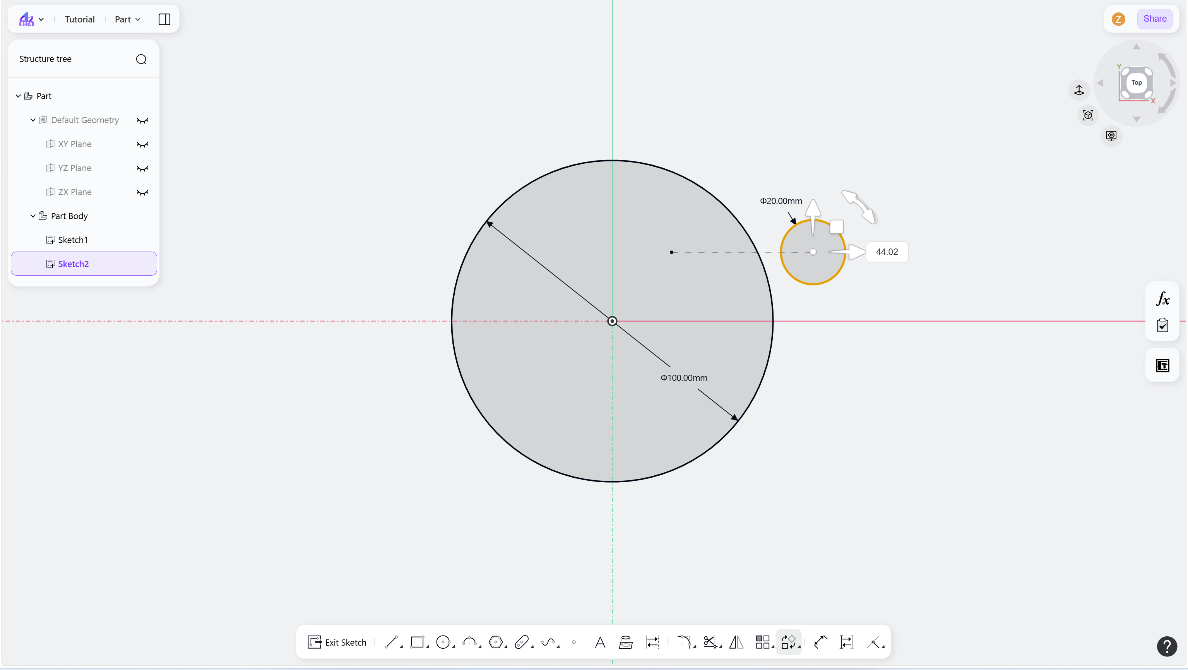Click the bracketed-arrows tool icon

tap(847, 642)
